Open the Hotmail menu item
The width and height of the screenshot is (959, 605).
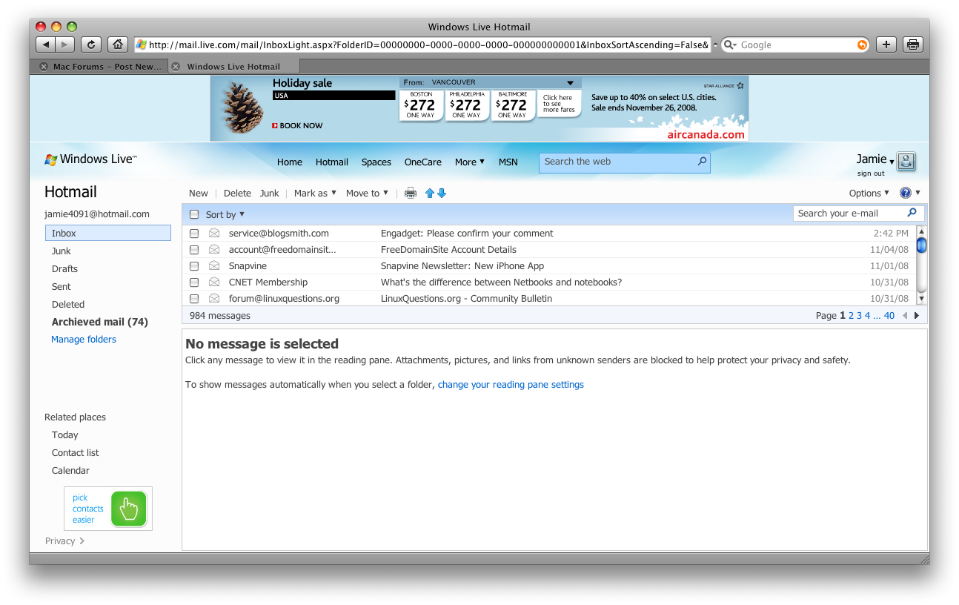[332, 162]
